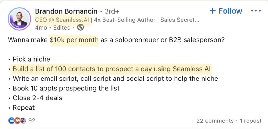
Task: Click the highlighted "$10k per month" text
Action: (x=74, y=40)
